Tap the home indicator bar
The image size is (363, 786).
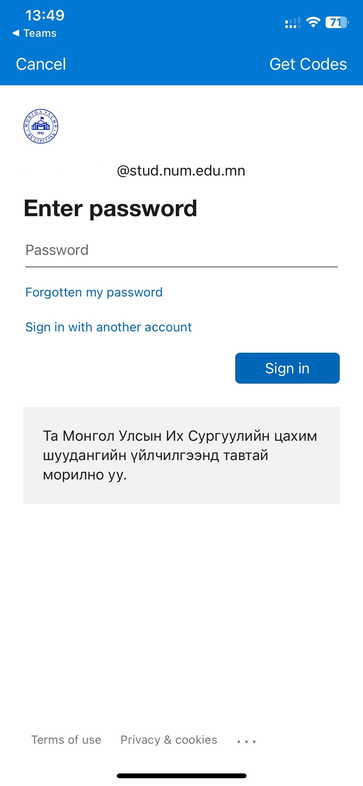182,776
